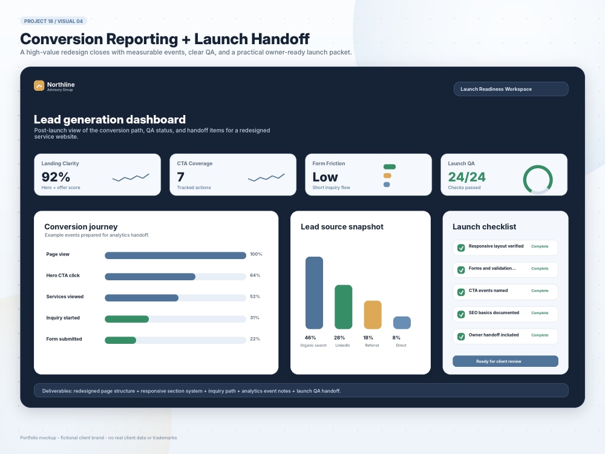
Task: Click the Launch QA '24/24' value
Action: (x=467, y=177)
